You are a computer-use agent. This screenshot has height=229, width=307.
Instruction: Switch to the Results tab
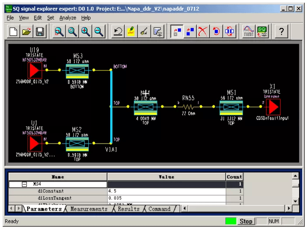129,209
